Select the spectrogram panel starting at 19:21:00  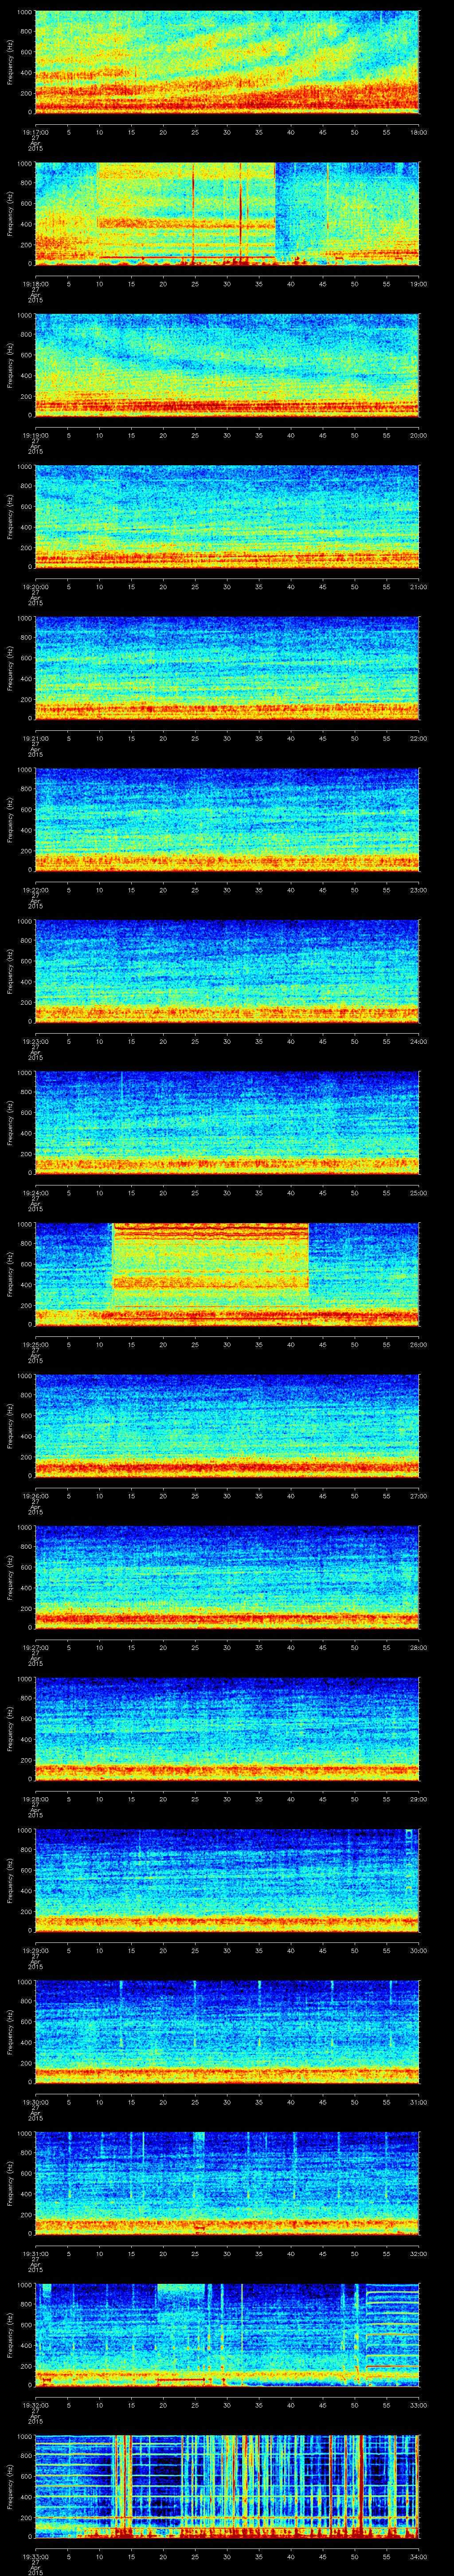click(x=227, y=668)
